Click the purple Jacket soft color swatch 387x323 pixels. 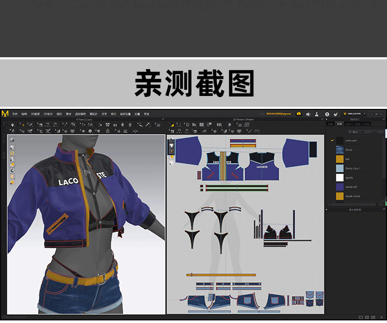point(340,187)
